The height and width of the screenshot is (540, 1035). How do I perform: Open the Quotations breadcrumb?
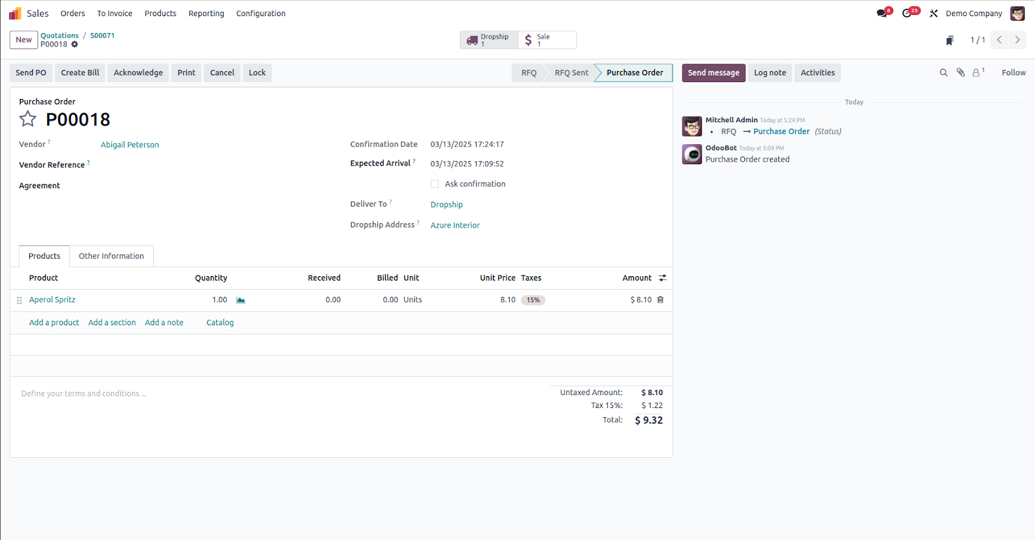(60, 36)
